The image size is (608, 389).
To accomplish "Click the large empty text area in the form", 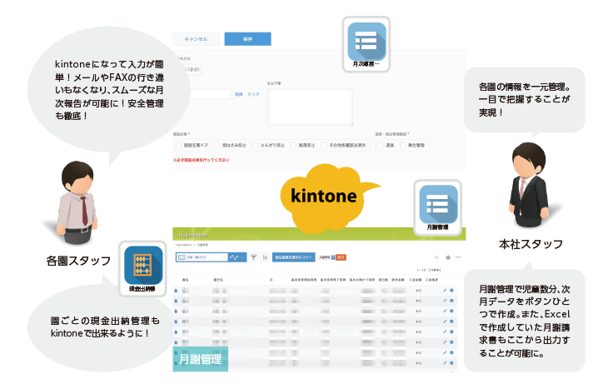I will point(310,107).
